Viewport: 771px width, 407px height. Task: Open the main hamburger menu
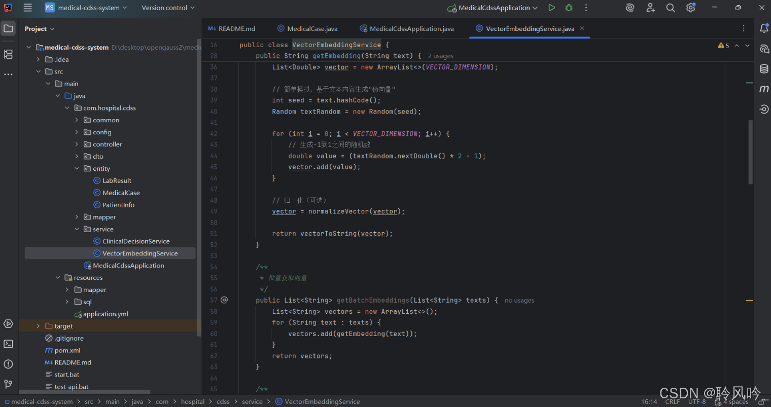[28, 8]
